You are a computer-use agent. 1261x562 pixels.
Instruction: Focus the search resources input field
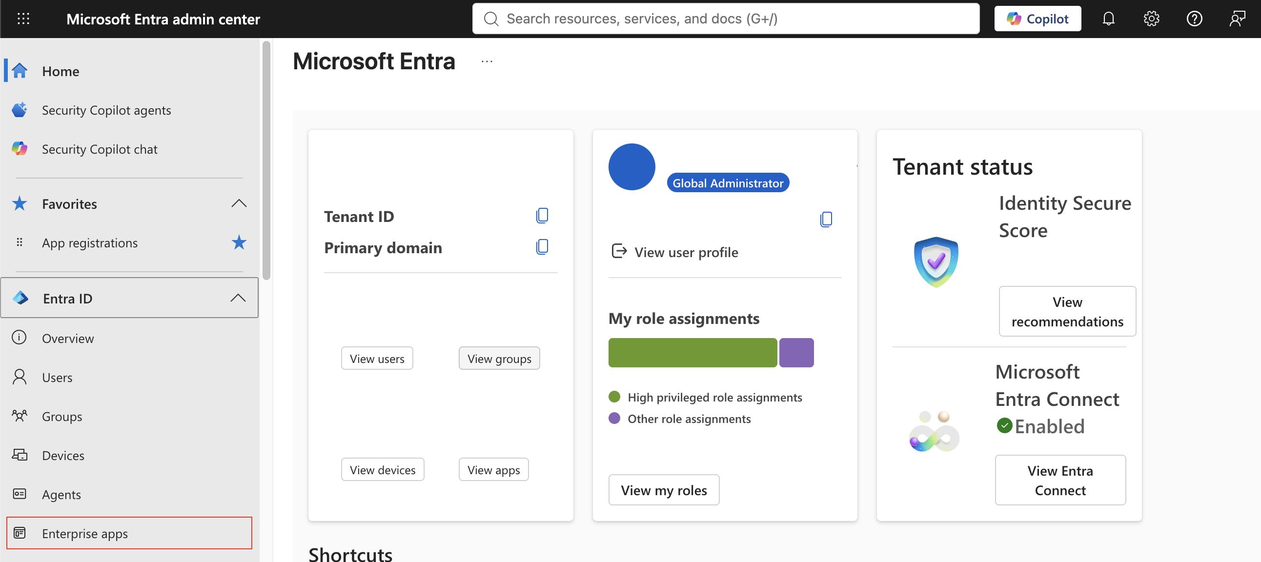pos(726,19)
